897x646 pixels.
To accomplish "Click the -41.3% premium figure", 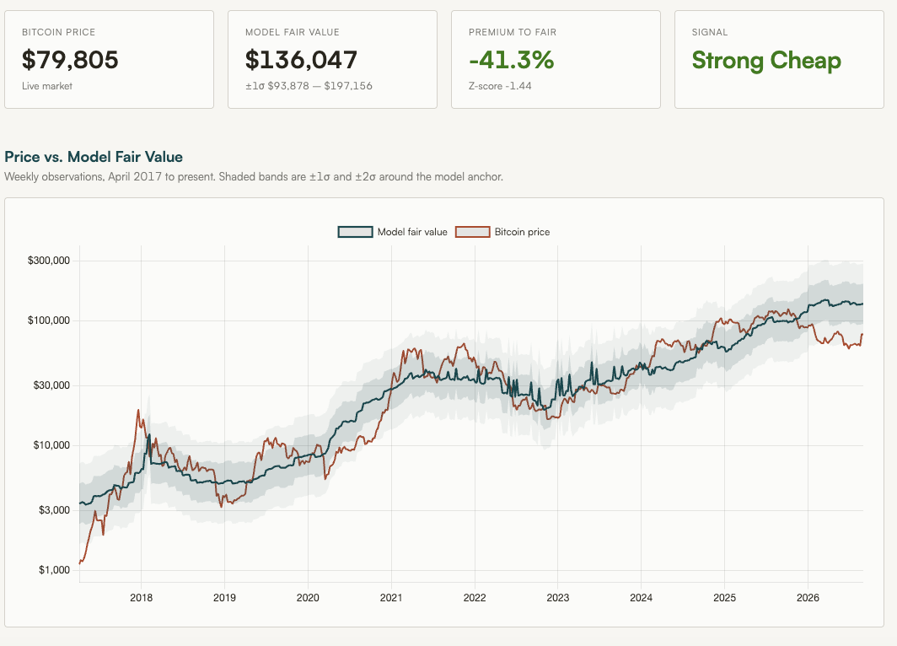I will click(x=512, y=60).
